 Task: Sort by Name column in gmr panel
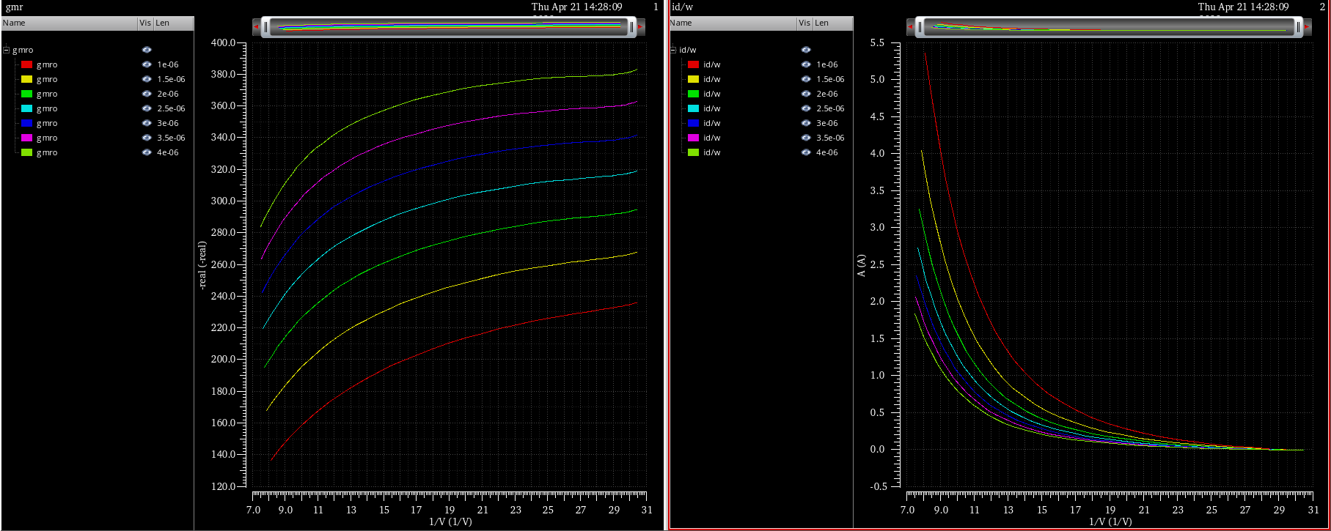click(70, 23)
